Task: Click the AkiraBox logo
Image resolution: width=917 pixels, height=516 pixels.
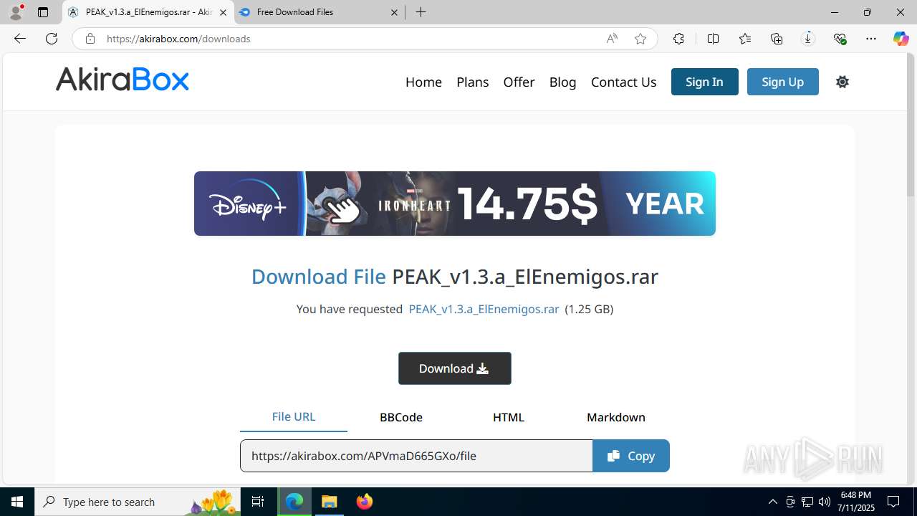Action: tap(123, 80)
